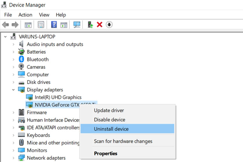Click the Intel(R) UHD Graphics device icon
The width and height of the screenshot is (243, 162).
[x=29, y=97]
